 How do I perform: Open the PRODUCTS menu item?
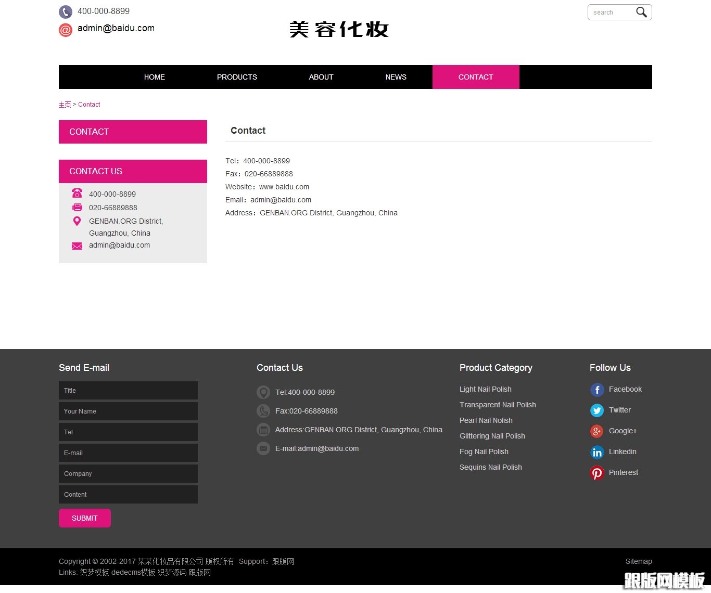[x=237, y=77]
